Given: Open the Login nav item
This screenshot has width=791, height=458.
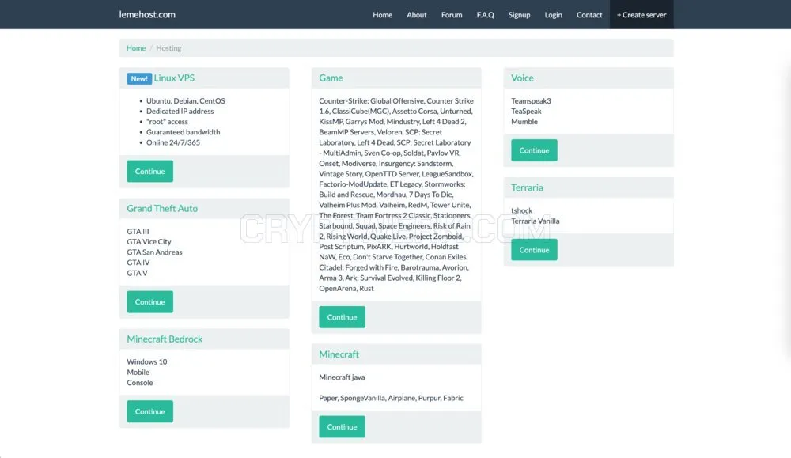Looking at the screenshot, I should [x=554, y=15].
